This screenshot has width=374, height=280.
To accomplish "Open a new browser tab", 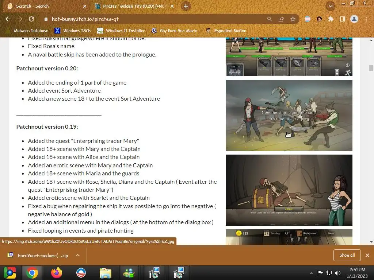I will click(186, 6).
